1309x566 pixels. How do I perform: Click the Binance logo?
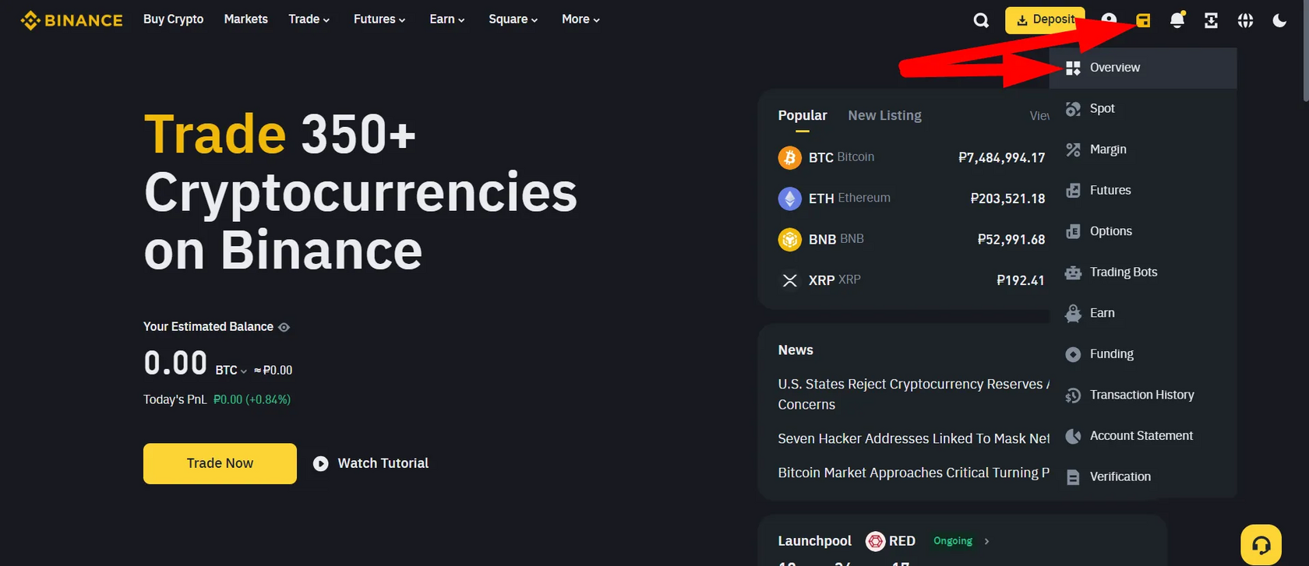[x=71, y=20]
